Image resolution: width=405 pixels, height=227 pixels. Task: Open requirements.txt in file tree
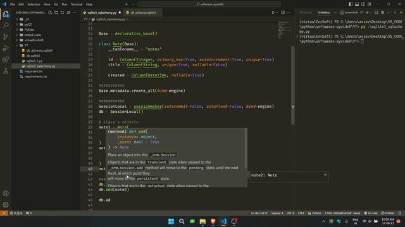click(46, 76)
